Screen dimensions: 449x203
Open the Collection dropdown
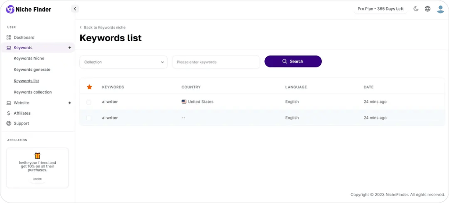point(123,62)
